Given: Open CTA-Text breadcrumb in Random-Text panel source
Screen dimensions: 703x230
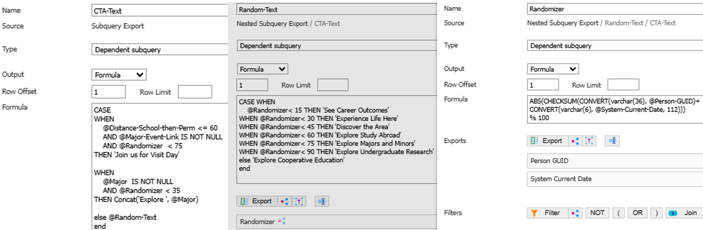Looking at the screenshot, I should tap(327, 23).
